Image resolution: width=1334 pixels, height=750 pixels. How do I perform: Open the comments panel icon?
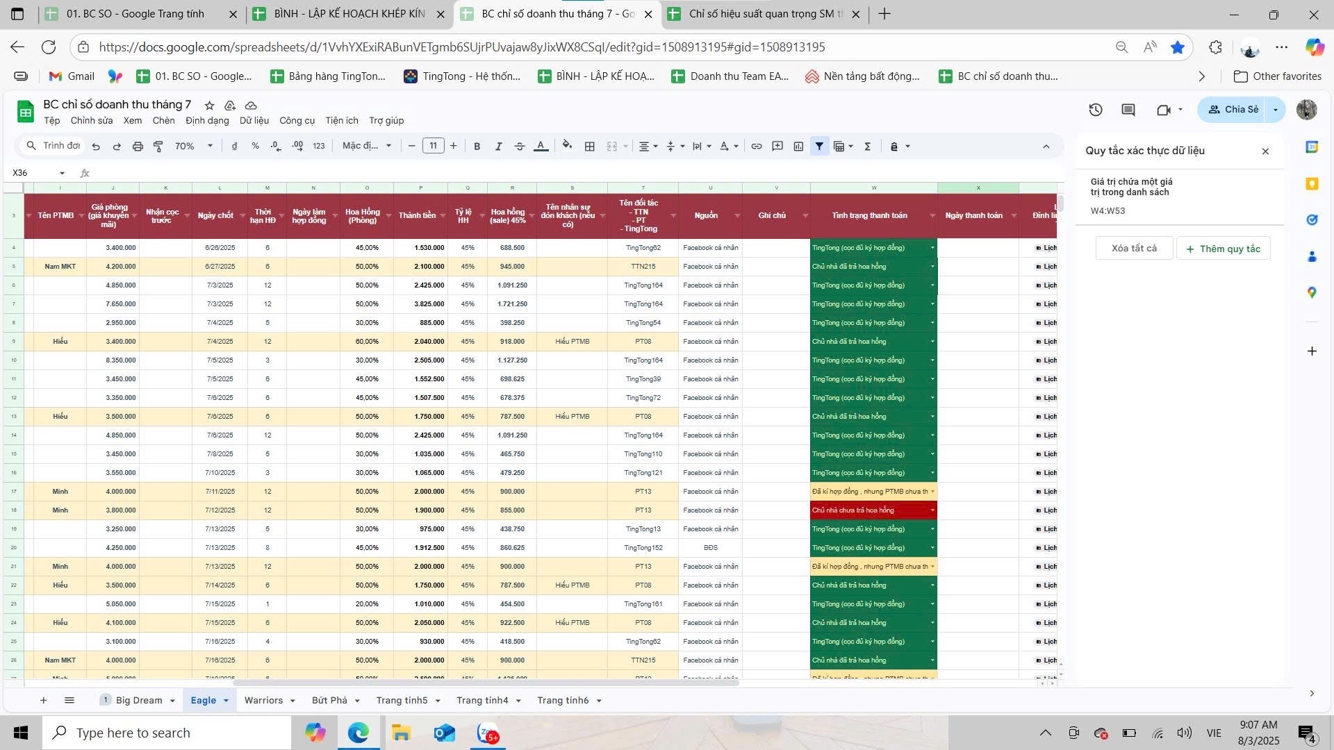tap(1128, 110)
